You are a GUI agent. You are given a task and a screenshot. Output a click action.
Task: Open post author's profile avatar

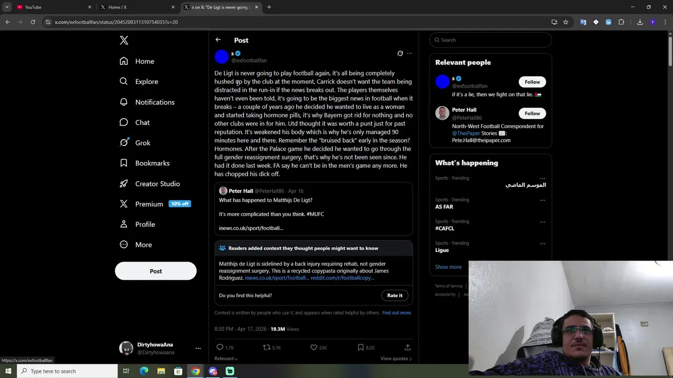[x=222, y=57]
